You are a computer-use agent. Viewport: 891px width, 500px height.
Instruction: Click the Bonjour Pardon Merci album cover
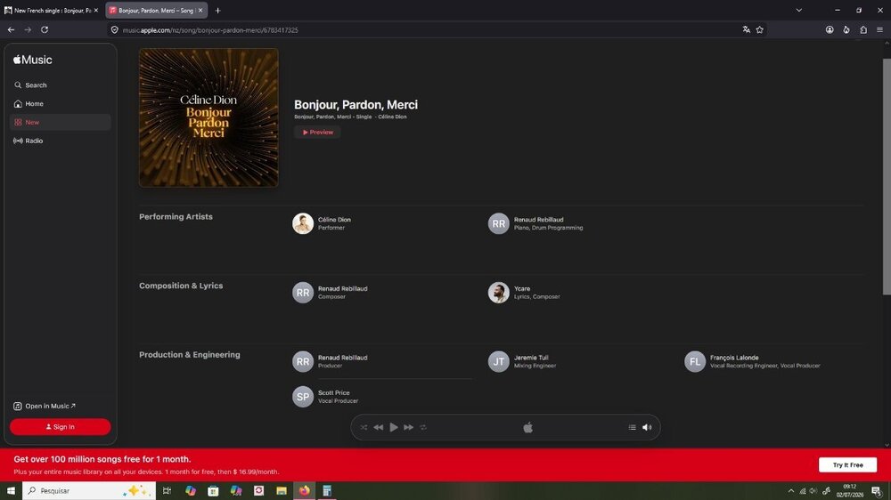click(208, 117)
